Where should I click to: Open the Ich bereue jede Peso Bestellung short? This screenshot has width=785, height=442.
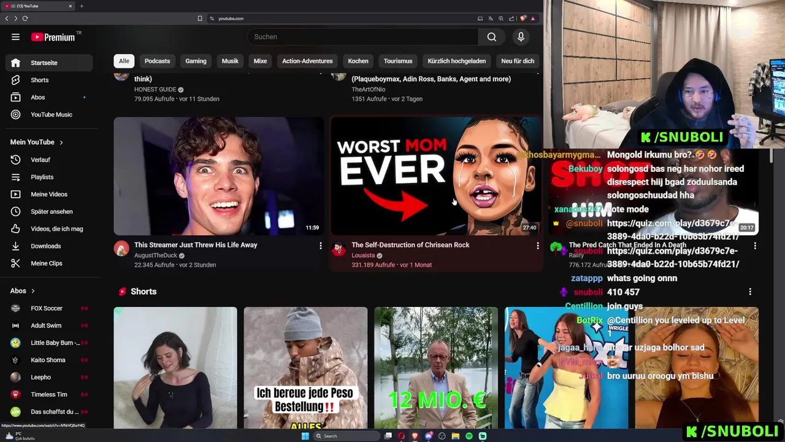[305, 368]
